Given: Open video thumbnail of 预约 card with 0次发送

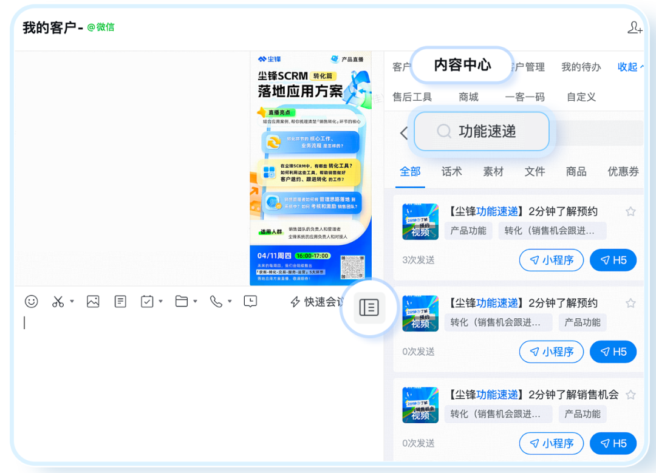Looking at the screenshot, I should click(420, 313).
